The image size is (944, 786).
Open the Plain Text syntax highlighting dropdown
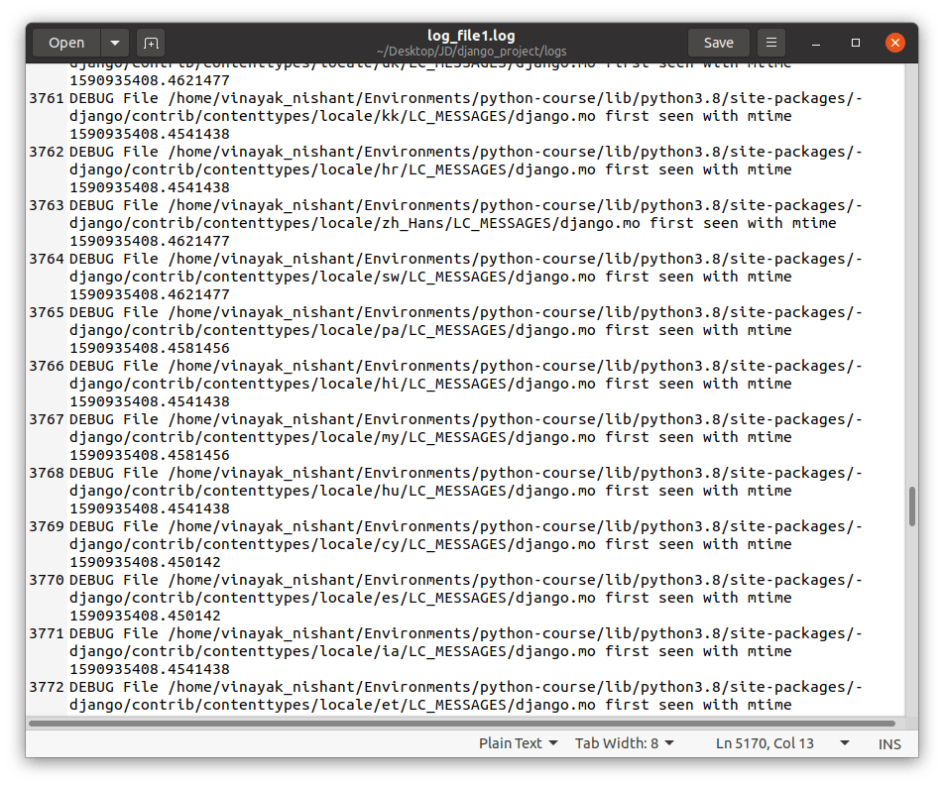[518, 742]
